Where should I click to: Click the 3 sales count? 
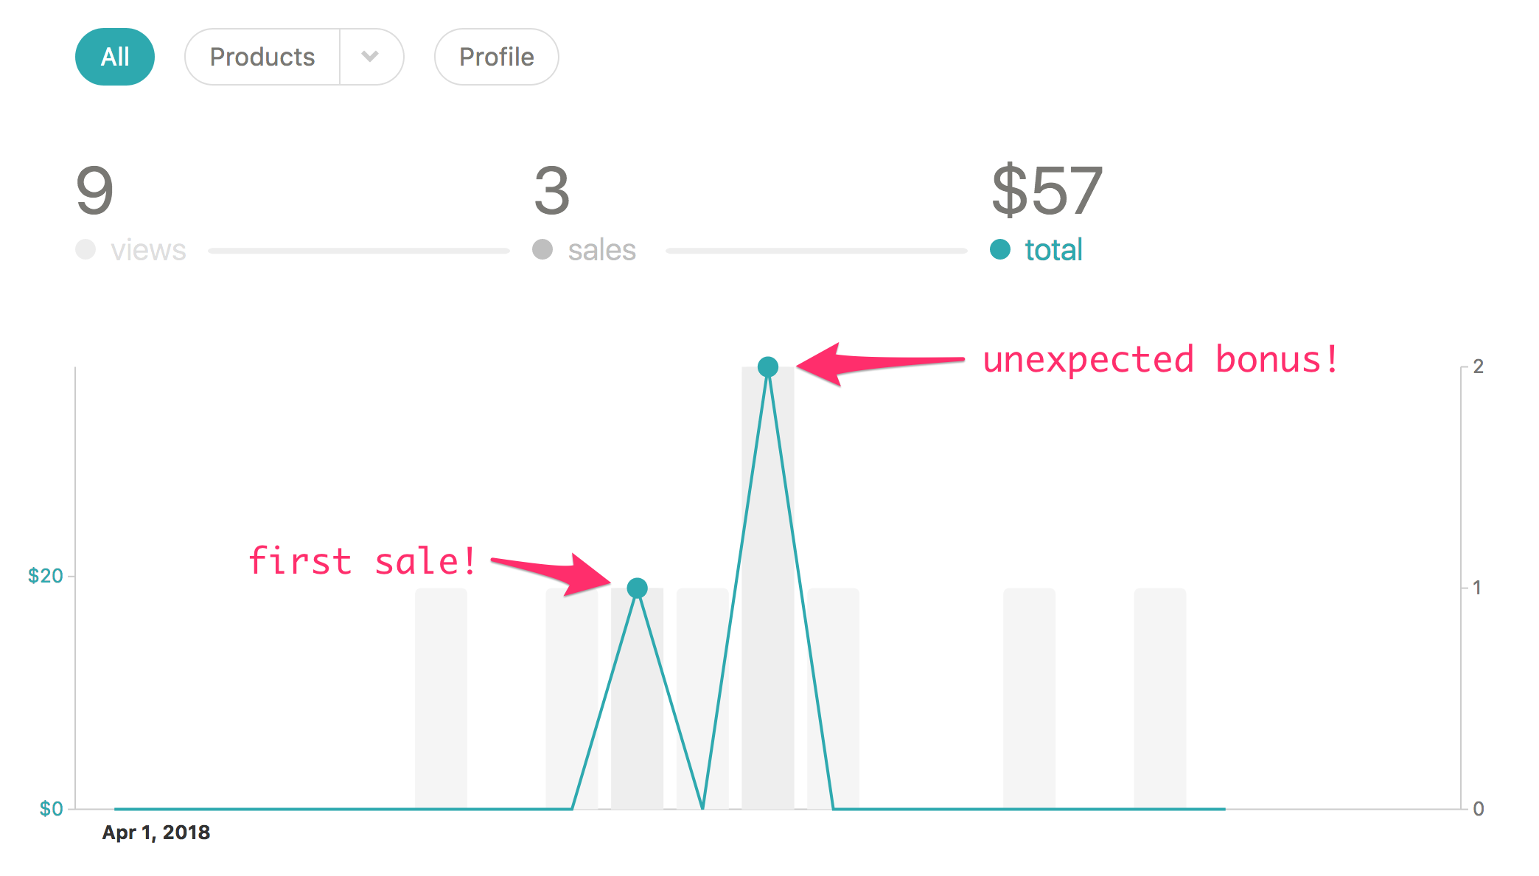552,191
